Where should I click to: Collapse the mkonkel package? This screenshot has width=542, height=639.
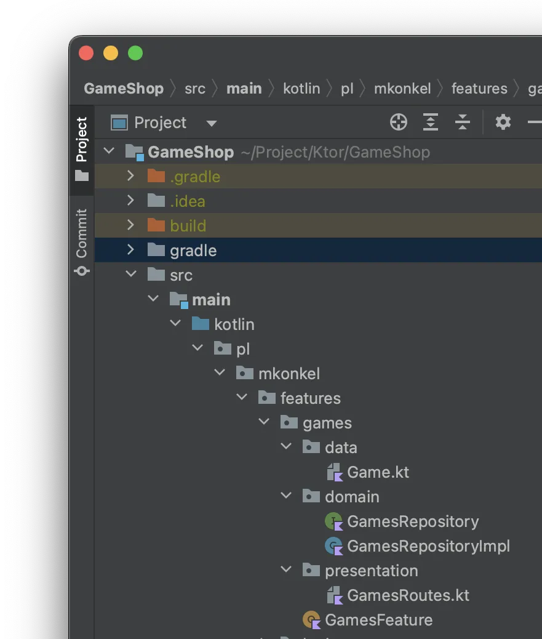(220, 372)
